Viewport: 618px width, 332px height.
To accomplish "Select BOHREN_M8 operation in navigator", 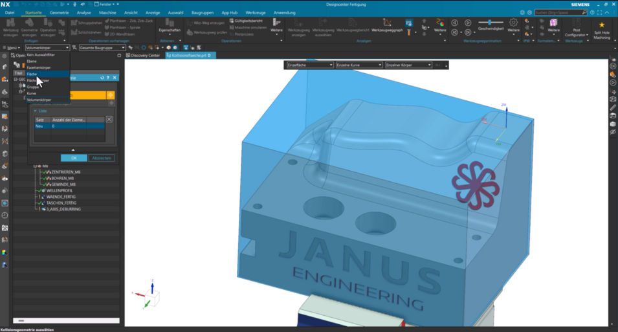I will pyautogui.click(x=62, y=178).
